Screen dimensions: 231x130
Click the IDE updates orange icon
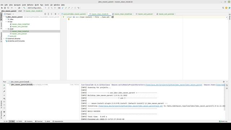tap(226, 8)
